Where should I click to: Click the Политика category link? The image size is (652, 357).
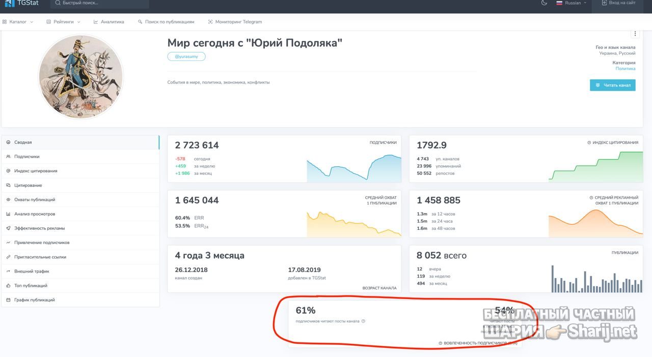point(626,69)
